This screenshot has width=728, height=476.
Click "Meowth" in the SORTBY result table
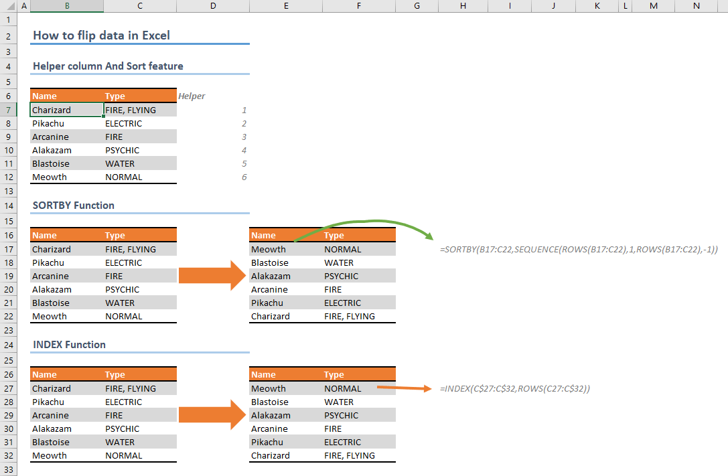[268, 249]
